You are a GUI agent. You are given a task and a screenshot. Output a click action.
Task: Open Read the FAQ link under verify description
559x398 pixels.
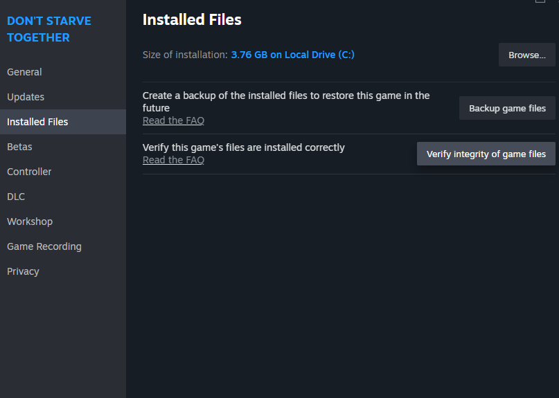[x=173, y=160]
